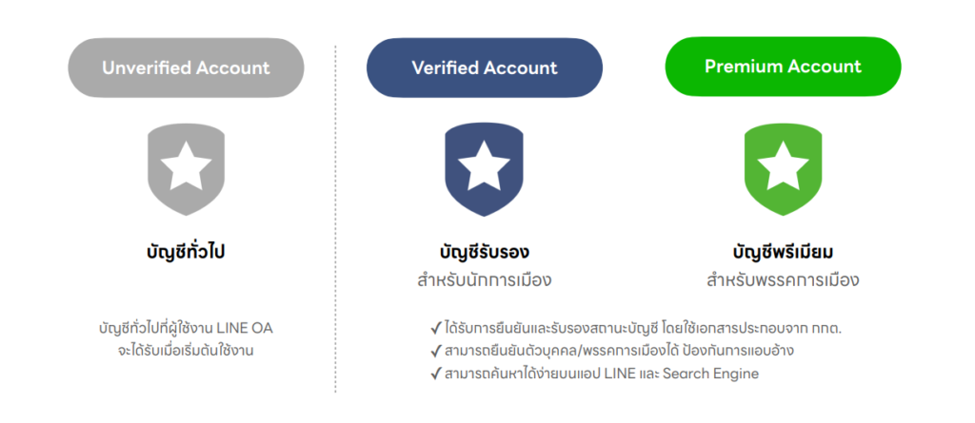The height and width of the screenshot is (423, 975).
Task: Click the บัญชีรับรอง heading
Action: tap(484, 253)
